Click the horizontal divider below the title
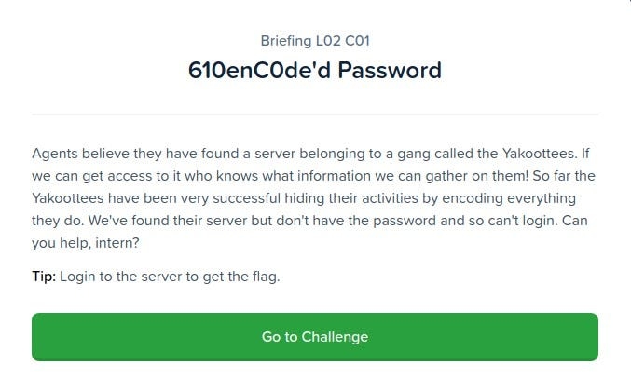This screenshot has width=631, height=378. click(x=315, y=115)
